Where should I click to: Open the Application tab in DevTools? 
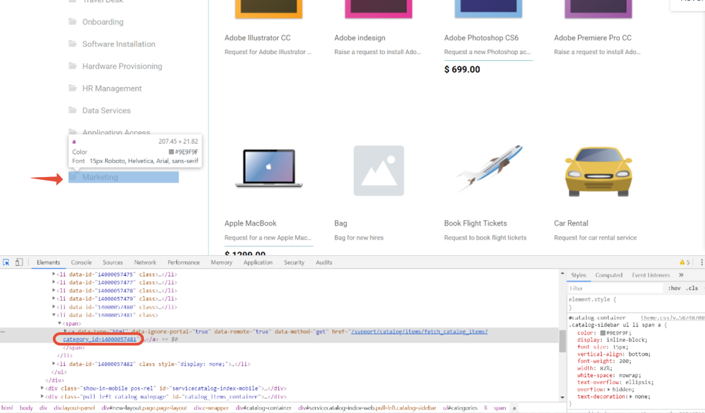[x=258, y=262]
